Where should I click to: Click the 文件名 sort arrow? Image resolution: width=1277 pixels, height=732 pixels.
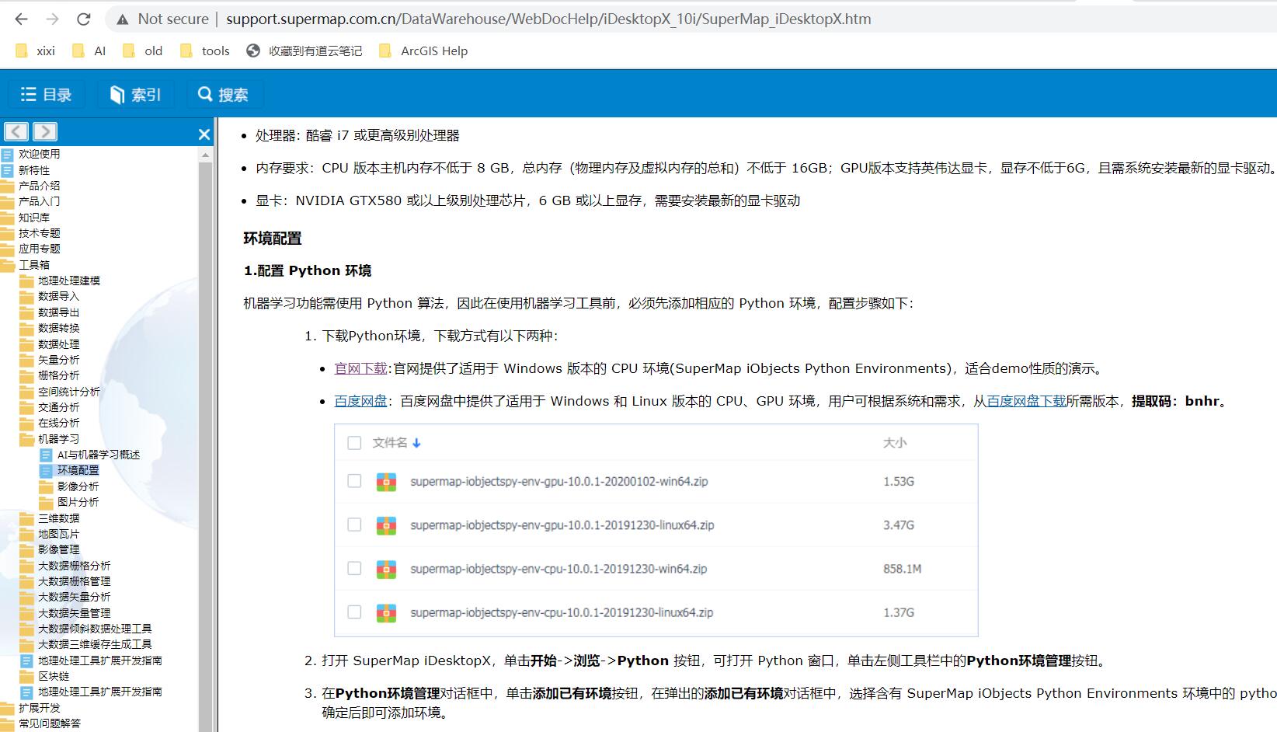click(x=416, y=443)
